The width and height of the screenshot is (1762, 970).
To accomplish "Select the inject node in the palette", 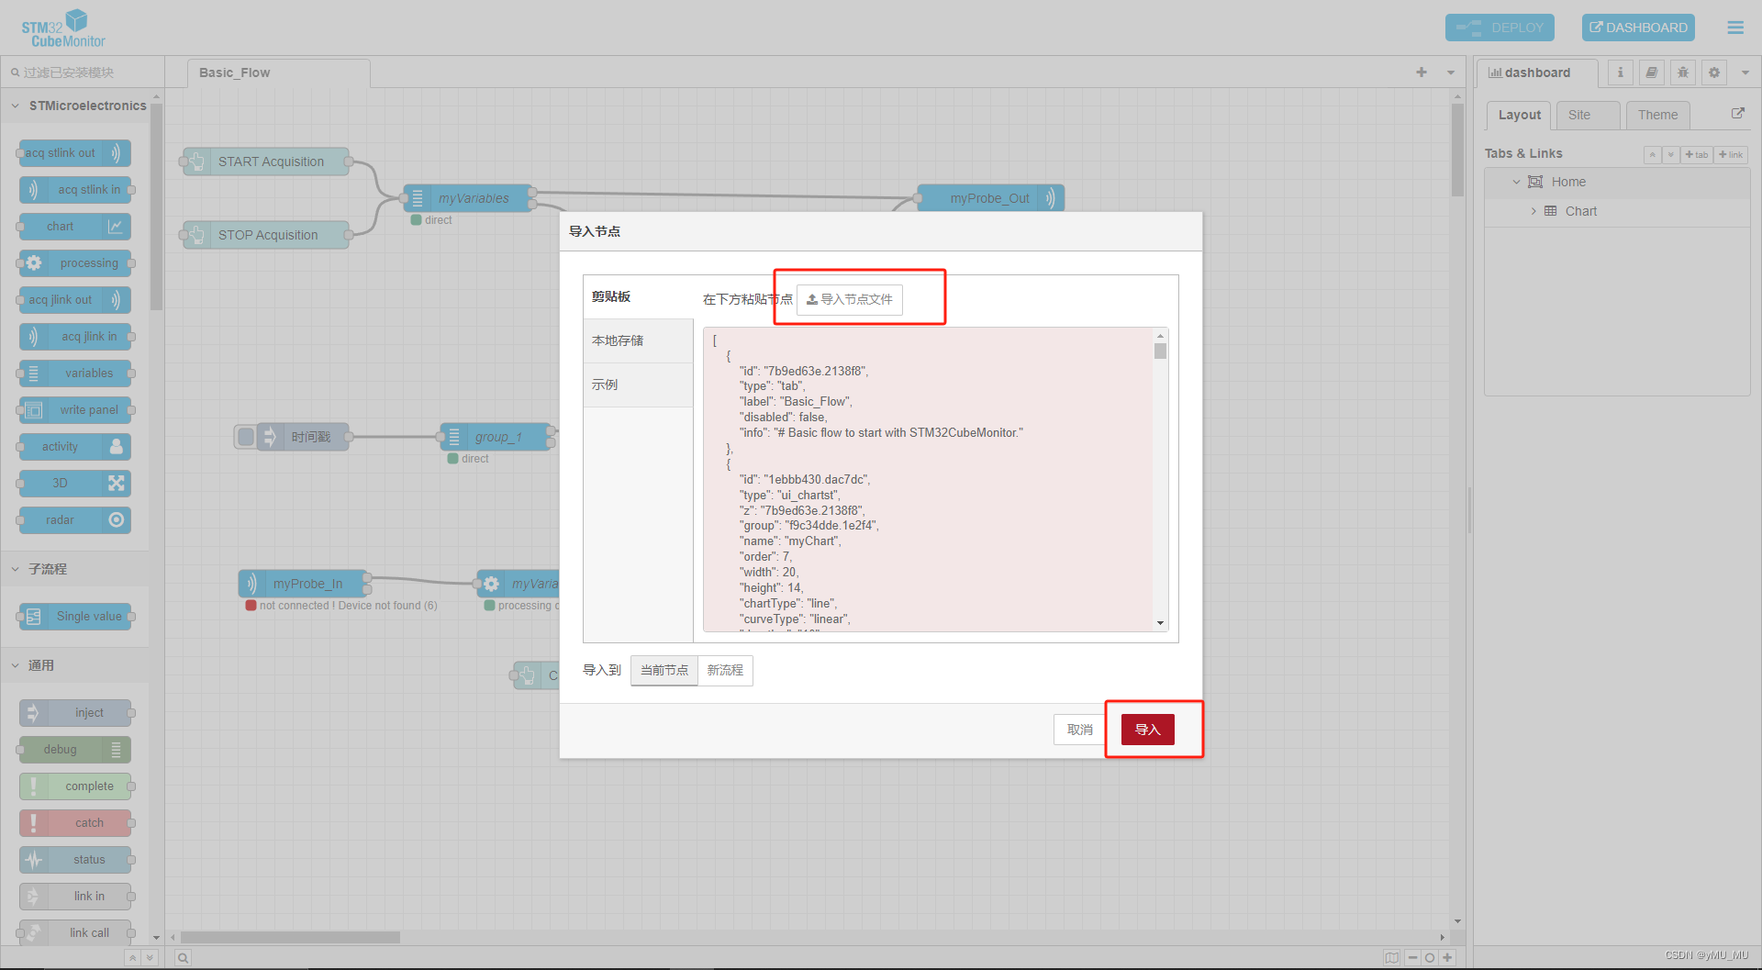I will coord(76,712).
